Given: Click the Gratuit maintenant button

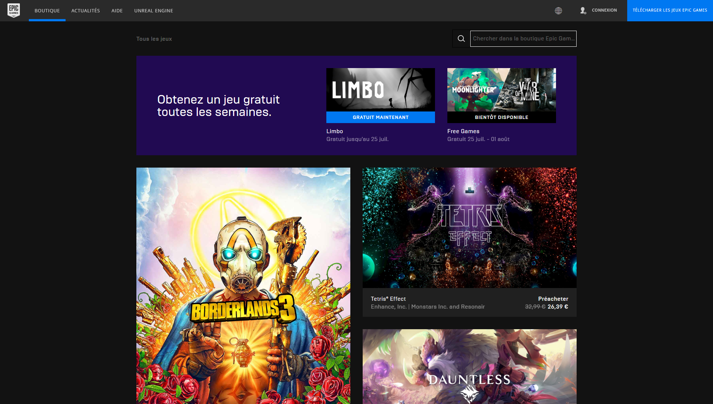Looking at the screenshot, I should pos(381,117).
